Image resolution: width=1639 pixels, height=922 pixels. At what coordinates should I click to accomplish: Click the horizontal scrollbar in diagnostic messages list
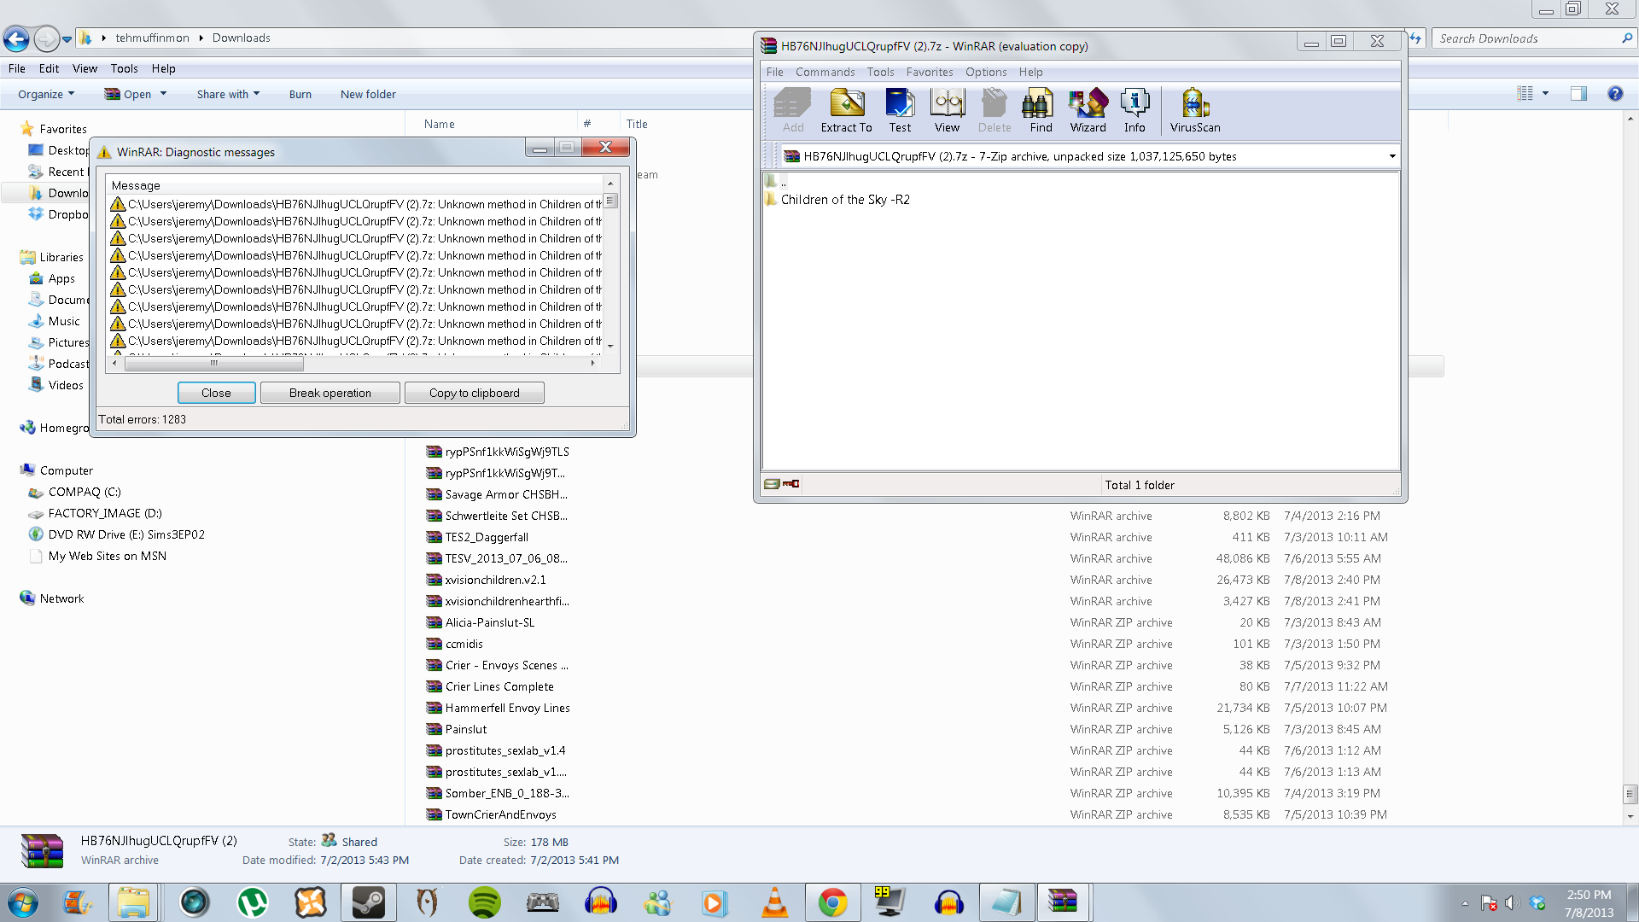[x=213, y=363]
